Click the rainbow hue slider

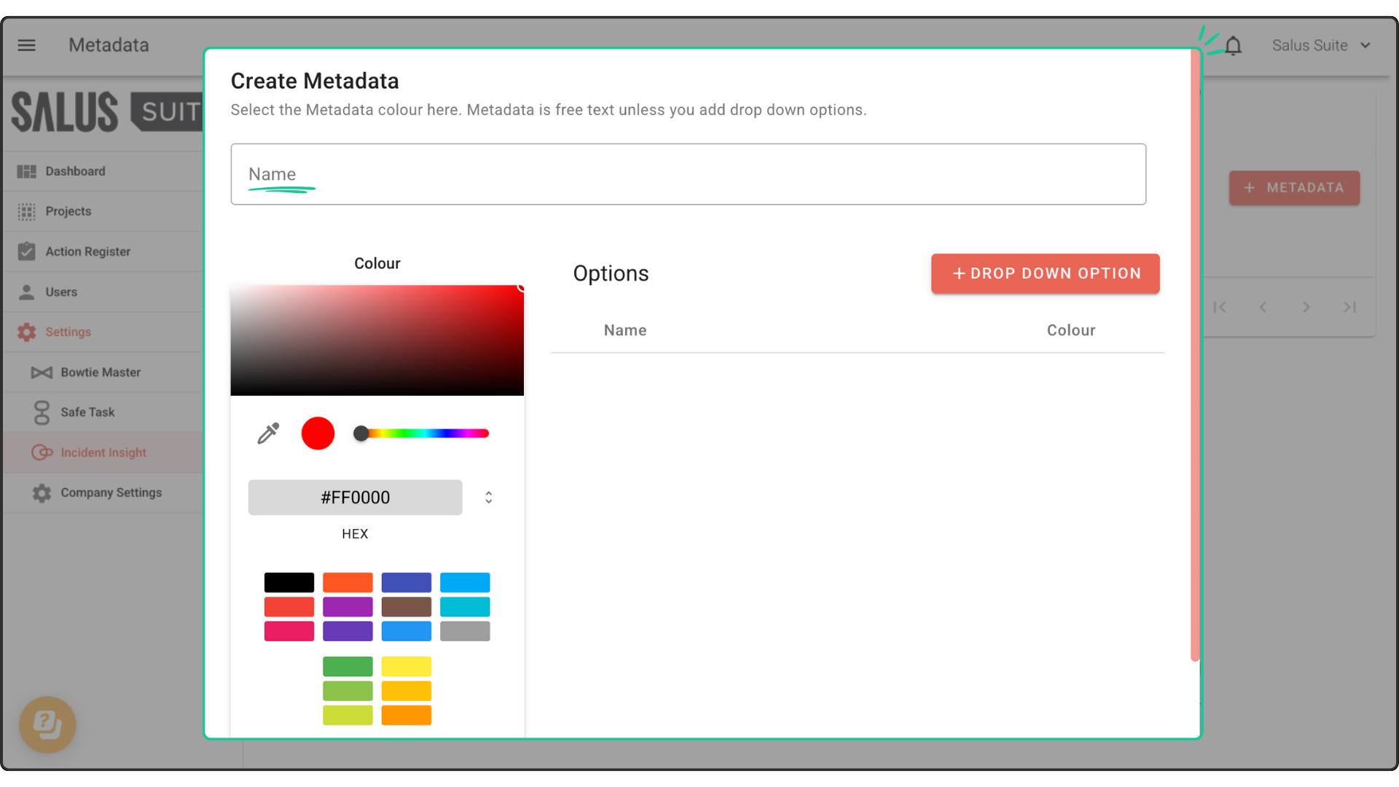coord(425,434)
